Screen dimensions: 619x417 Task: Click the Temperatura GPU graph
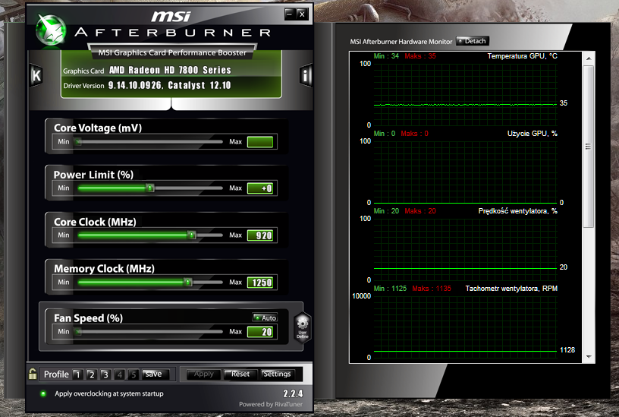pyautogui.click(x=465, y=95)
